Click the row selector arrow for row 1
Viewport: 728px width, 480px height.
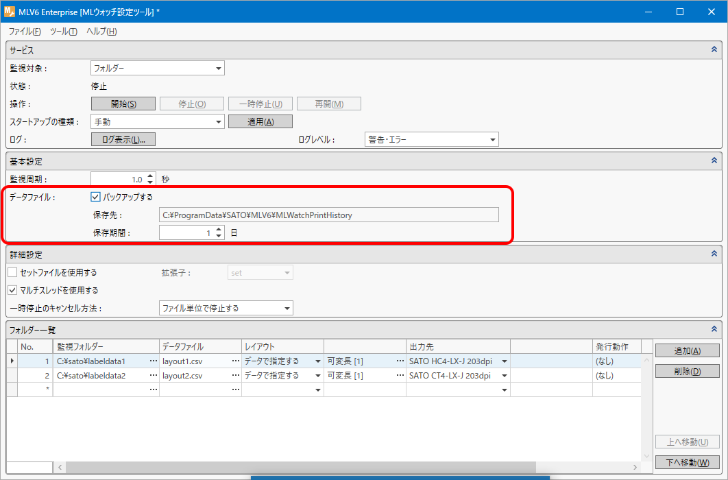(12, 361)
